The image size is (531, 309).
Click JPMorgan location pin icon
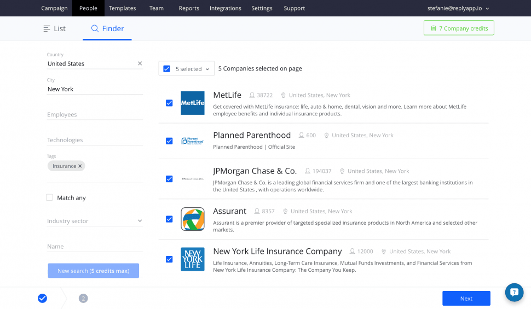pos(342,171)
